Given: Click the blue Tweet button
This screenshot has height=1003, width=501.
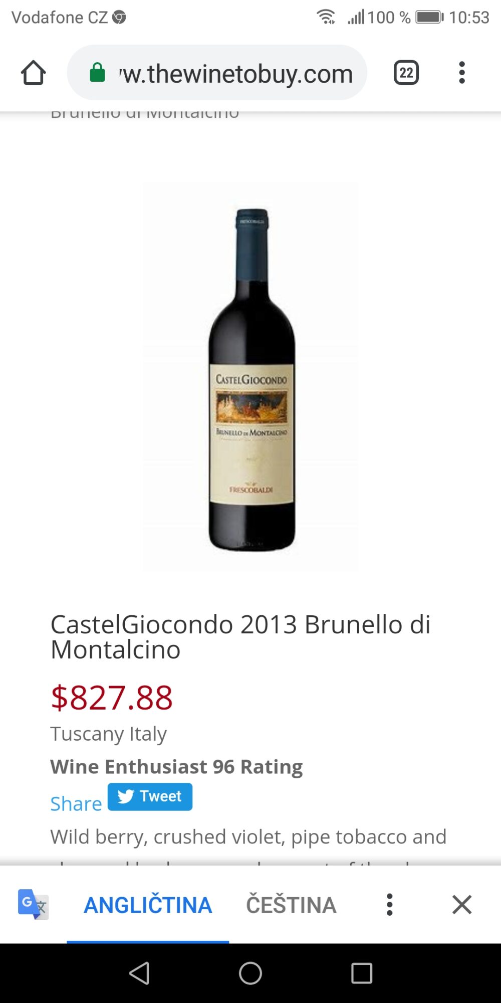Looking at the screenshot, I should 150,796.
